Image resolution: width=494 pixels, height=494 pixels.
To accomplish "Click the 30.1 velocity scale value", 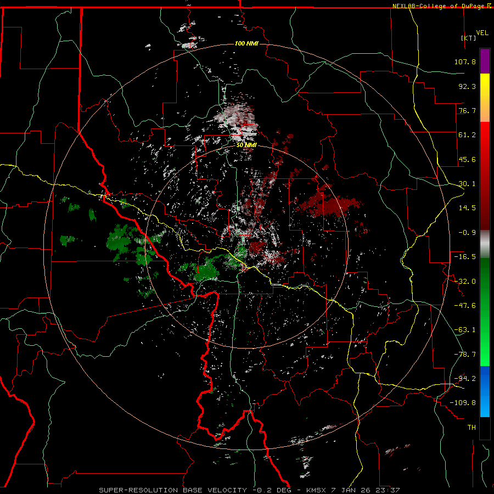I will [x=467, y=184].
